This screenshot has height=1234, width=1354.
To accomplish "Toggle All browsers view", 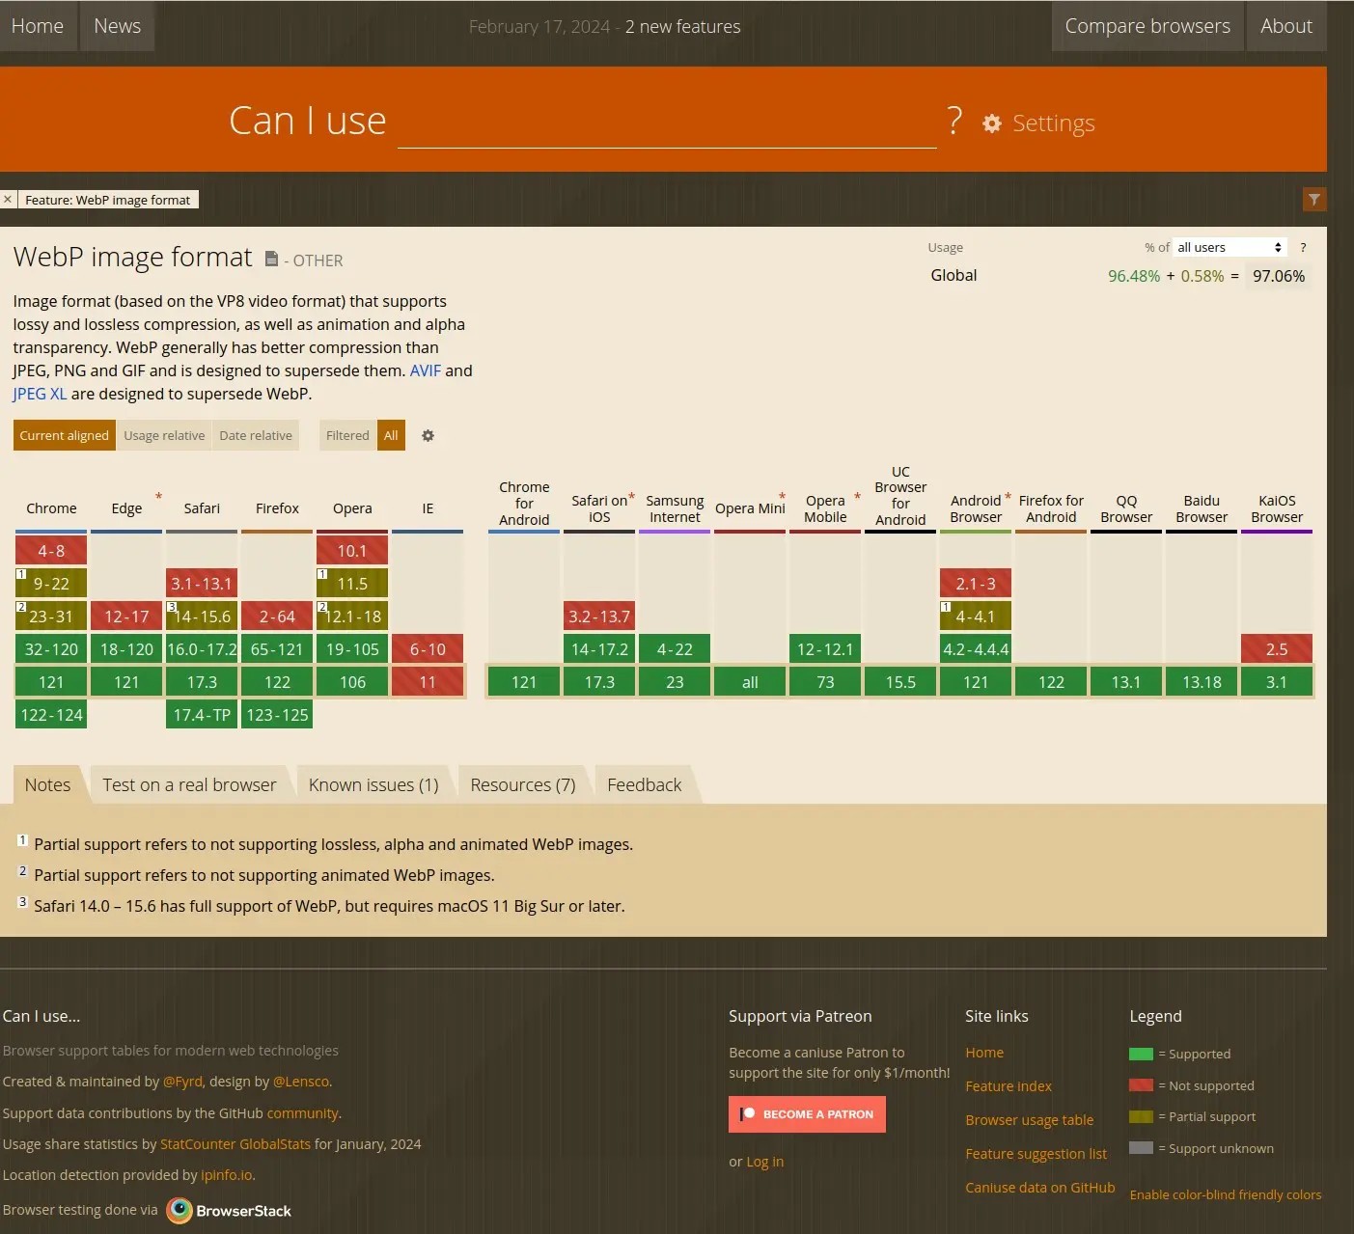I will [x=391, y=436].
